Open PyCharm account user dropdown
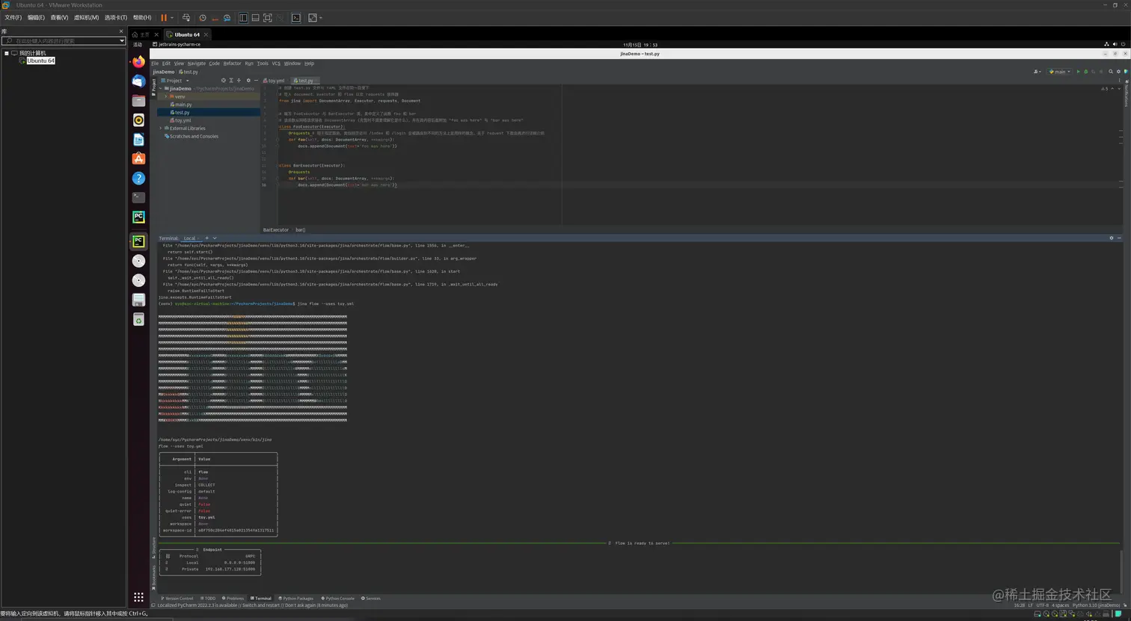 tap(1037, 72)
